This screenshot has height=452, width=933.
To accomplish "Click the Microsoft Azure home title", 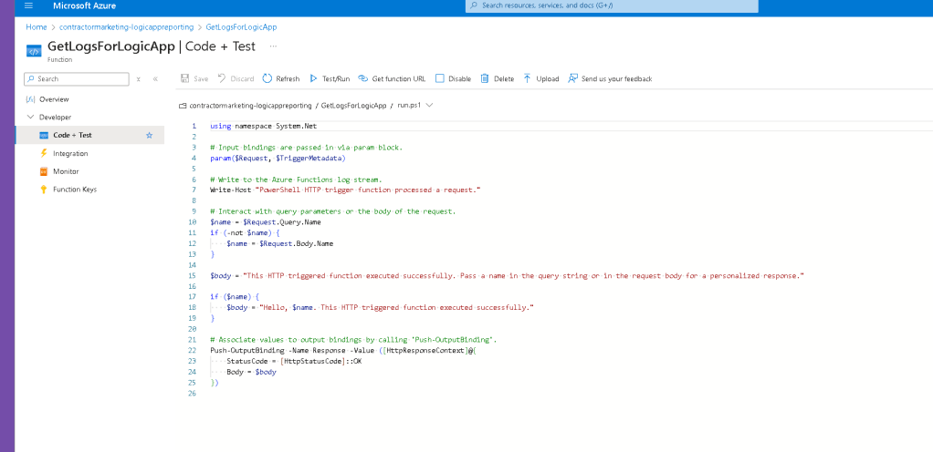I will [85, 6].
